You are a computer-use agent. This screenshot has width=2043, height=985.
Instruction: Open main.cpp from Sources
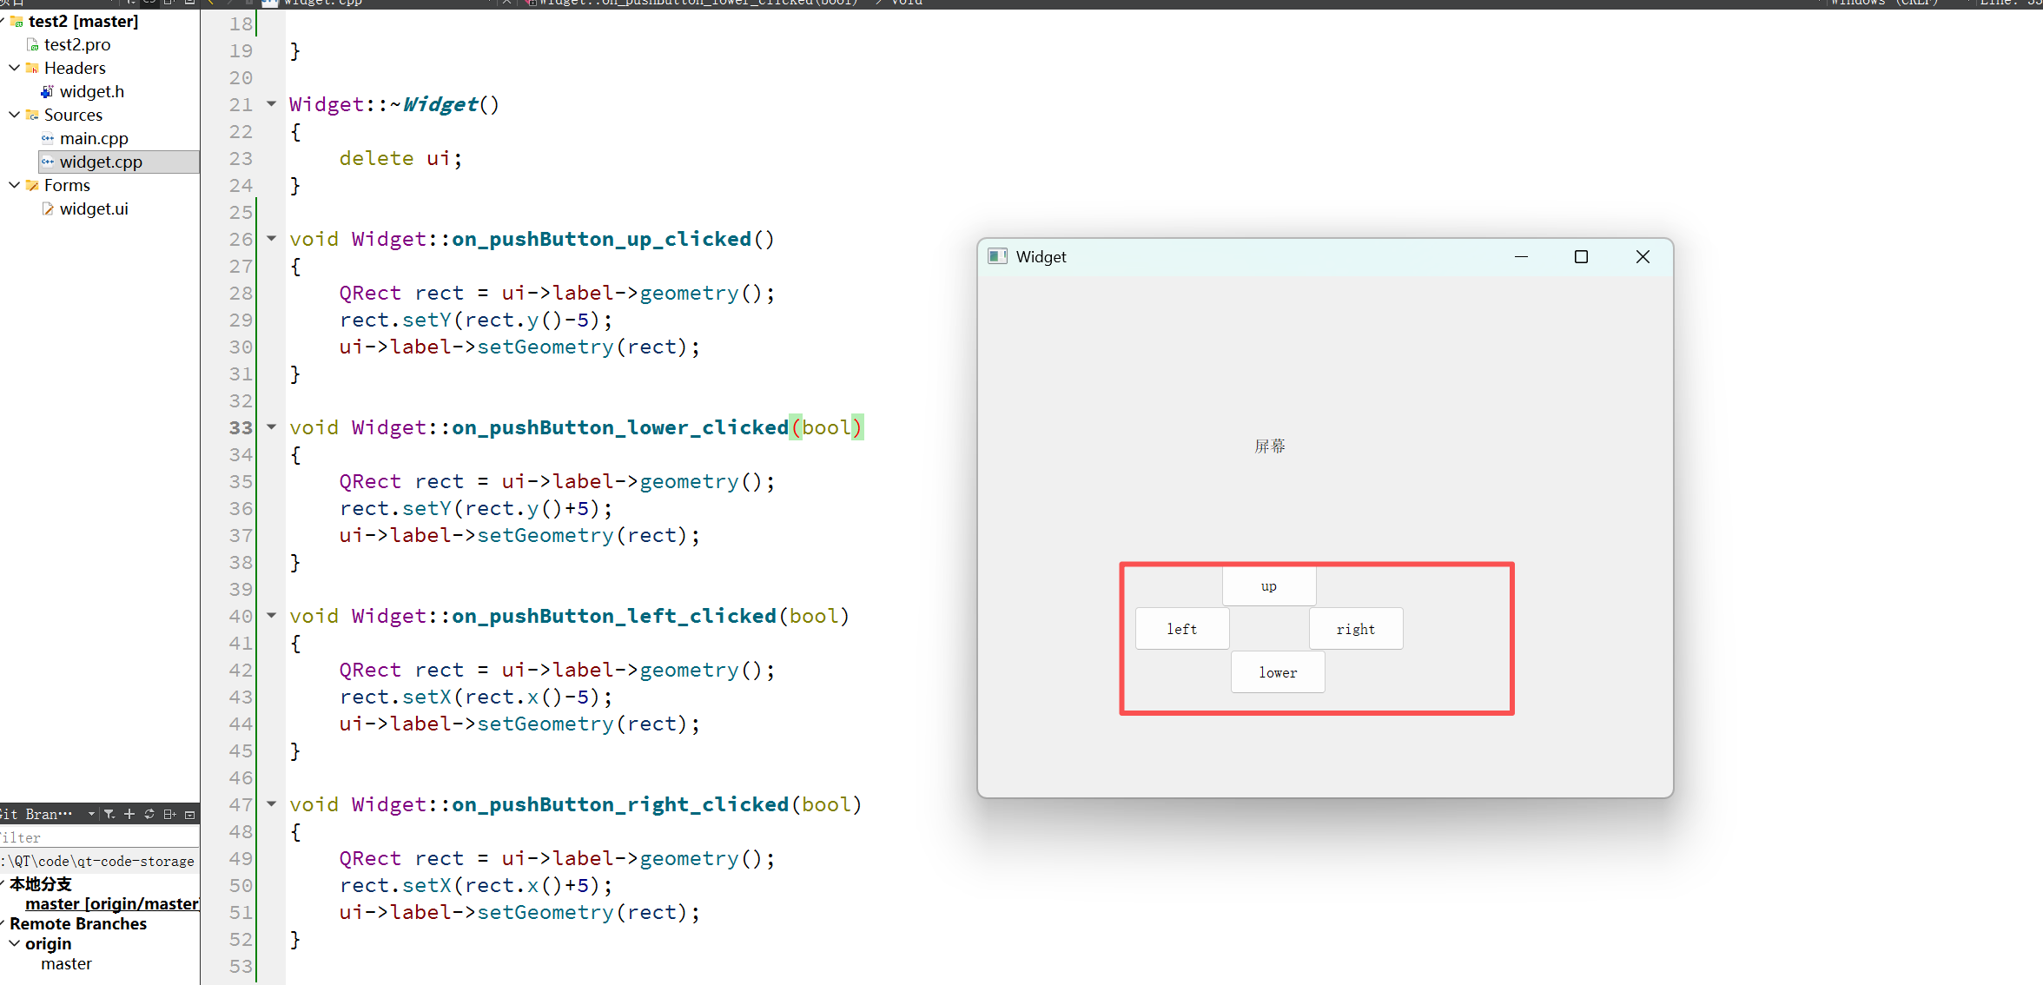94,138
